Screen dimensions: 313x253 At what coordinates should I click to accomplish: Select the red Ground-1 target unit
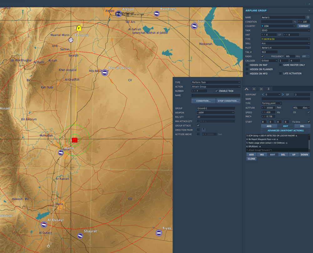point(74,140)
